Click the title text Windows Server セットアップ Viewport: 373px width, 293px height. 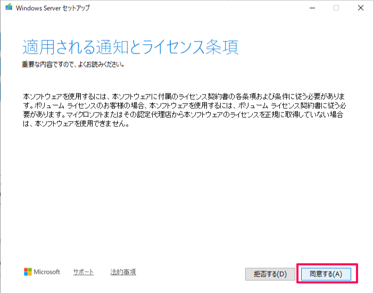coord(53,8)
